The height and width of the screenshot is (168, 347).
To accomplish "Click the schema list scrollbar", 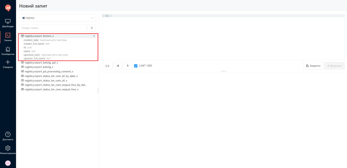I will (98, 90).
